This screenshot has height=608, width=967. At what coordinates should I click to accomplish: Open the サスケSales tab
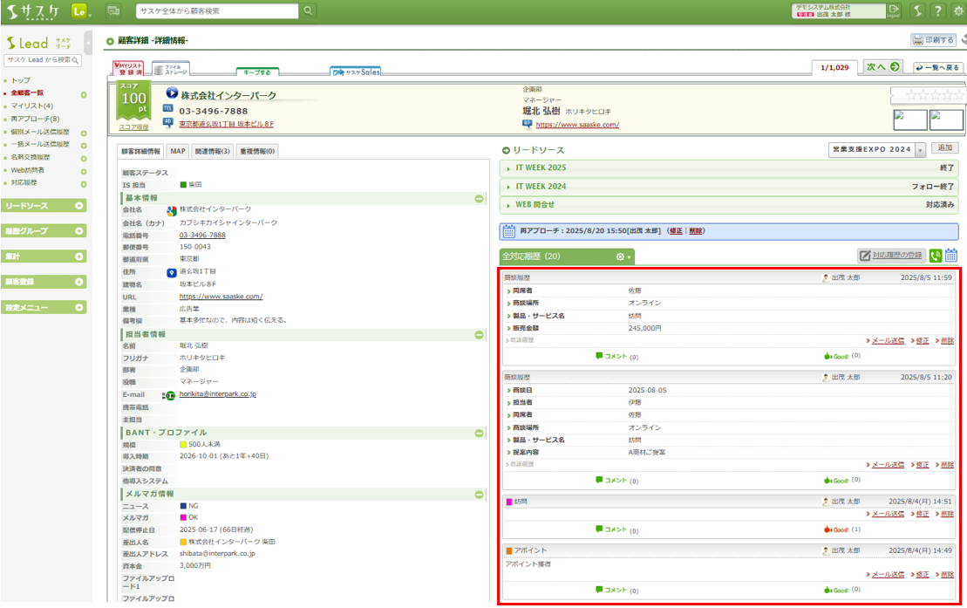pos(355,72)
